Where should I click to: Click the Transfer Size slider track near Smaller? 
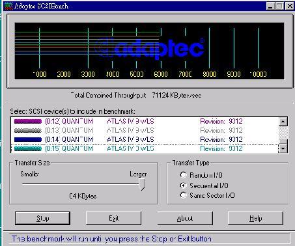click(44, 184)
